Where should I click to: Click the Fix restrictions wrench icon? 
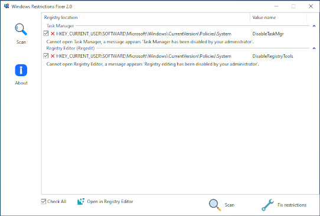[268, 205]
